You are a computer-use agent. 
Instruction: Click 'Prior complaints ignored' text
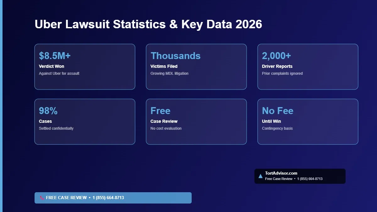[x=282, y=73]
